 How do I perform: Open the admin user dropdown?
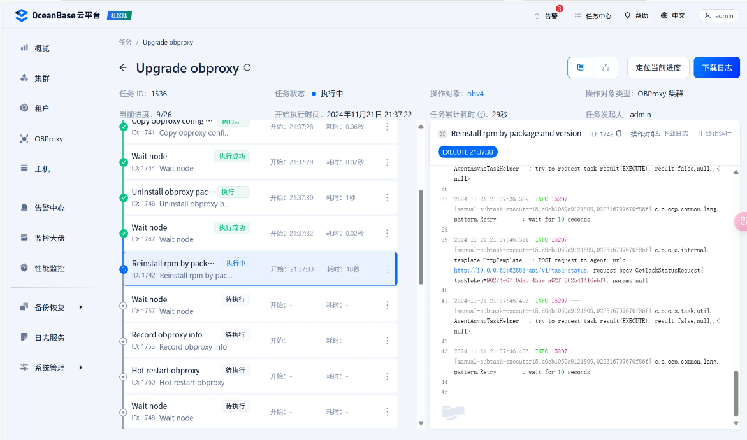coord(718,15)
